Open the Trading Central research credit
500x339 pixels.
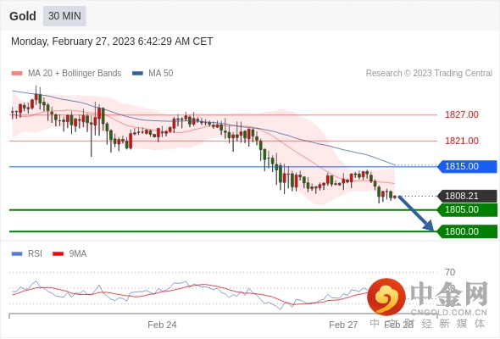[x=429, y=74]
